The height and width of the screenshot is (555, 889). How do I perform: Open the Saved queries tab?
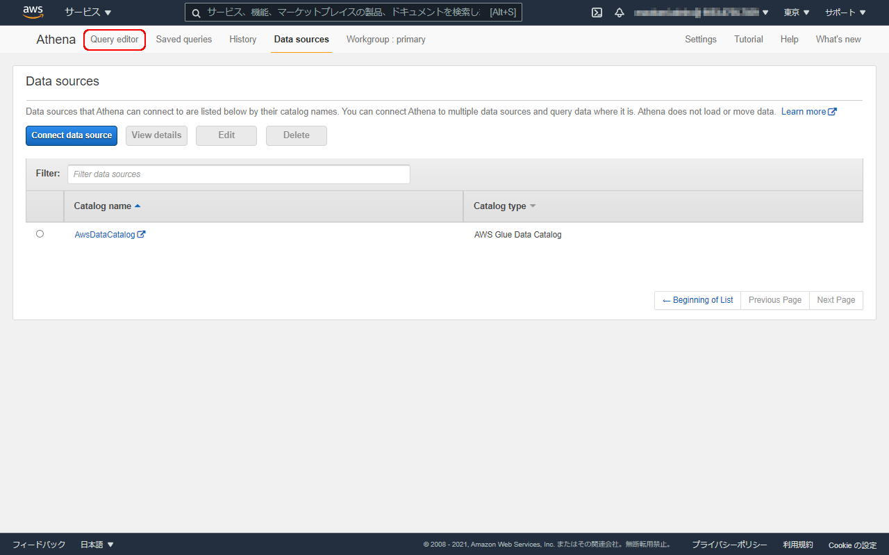(x=184, y=40)
